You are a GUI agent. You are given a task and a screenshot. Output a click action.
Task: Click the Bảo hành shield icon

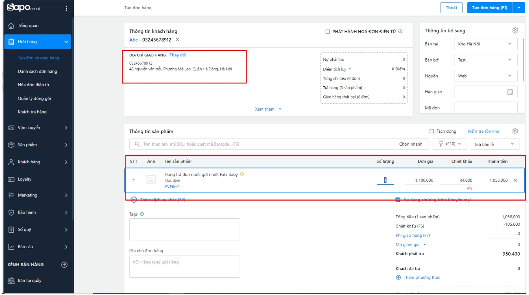click(x=11, y=212)
